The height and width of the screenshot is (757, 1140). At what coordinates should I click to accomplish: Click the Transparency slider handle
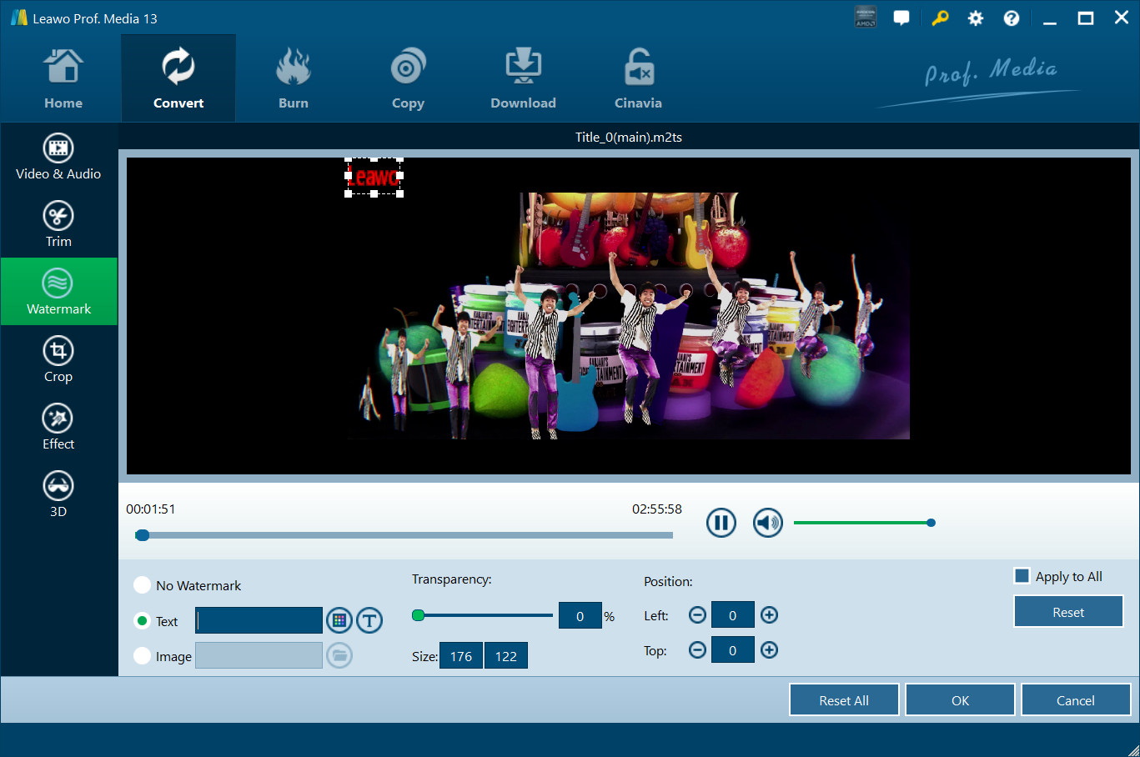(x=419, y=615)
